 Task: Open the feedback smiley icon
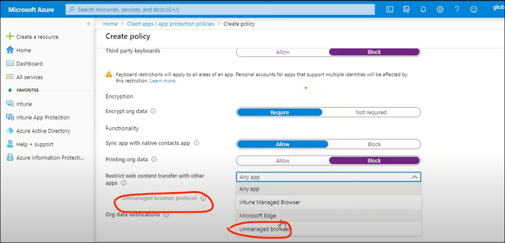pos(473,10)
